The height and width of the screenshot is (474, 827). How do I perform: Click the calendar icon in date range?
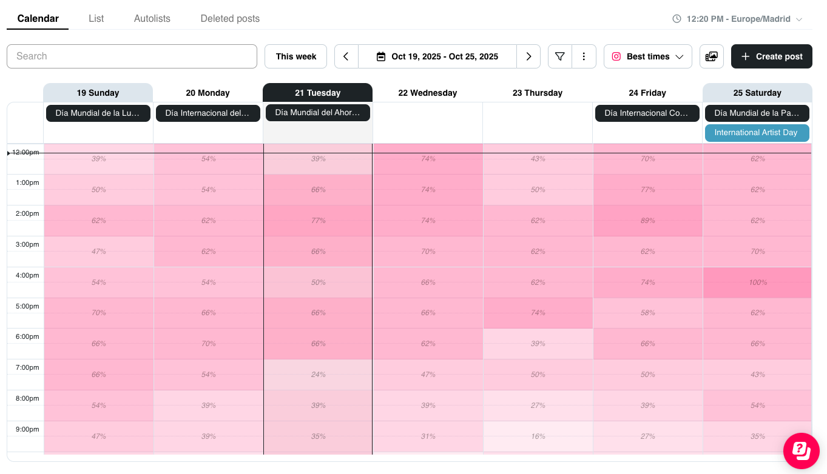point(381,56)
